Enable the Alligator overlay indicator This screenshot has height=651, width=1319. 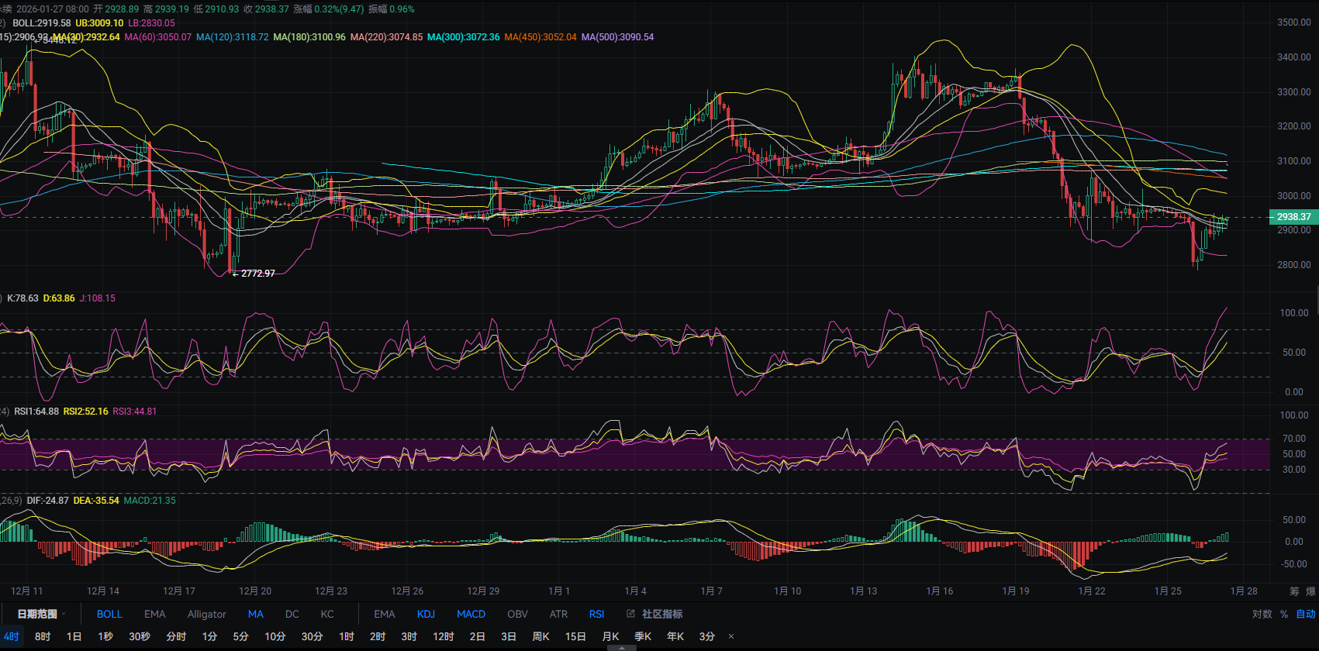206,614
